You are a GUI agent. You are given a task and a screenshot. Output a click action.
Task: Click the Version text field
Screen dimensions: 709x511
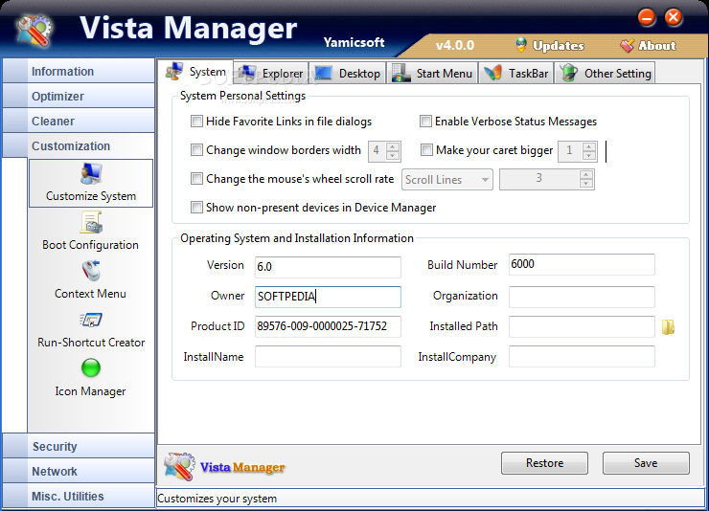328,267
